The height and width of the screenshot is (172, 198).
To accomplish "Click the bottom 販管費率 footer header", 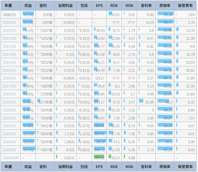I will click(x=185, y=167).
